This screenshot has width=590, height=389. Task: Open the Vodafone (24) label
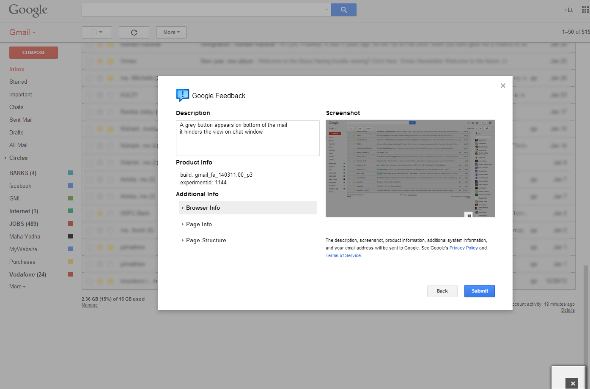click(x=27, y=274)
